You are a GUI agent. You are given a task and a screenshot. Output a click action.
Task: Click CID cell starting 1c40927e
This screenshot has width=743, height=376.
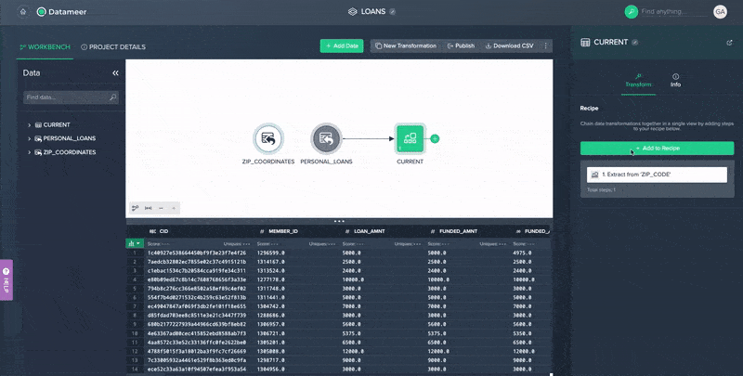point(197,253)
